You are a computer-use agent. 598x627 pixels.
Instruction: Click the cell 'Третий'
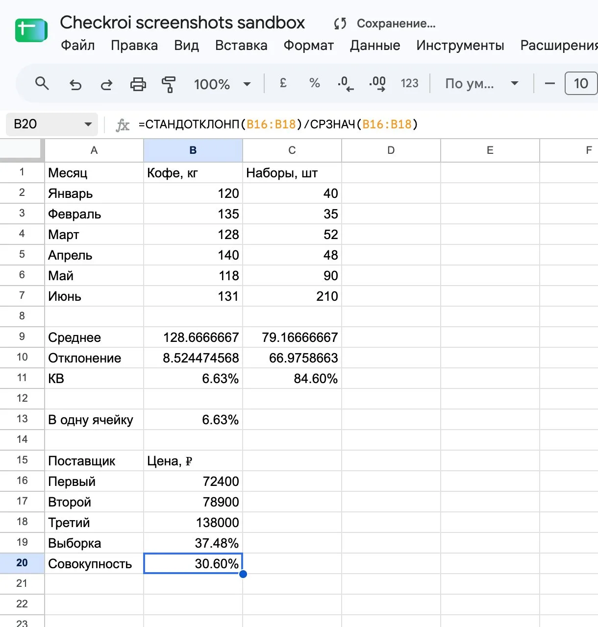(94, 522)
